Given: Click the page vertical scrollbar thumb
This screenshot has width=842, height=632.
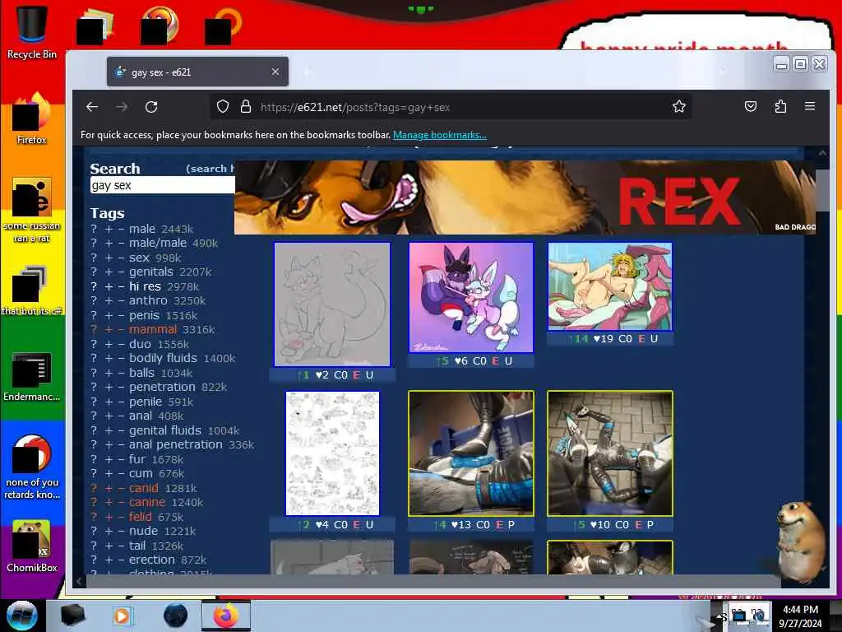Looking at the screenshot, I should coord(822,191).
